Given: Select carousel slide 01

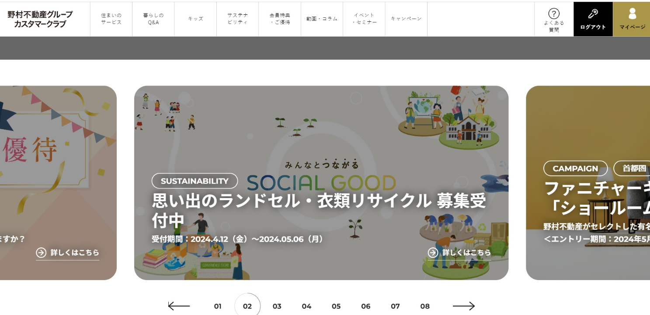Looking at the screenshot, I should click(217, 306).
